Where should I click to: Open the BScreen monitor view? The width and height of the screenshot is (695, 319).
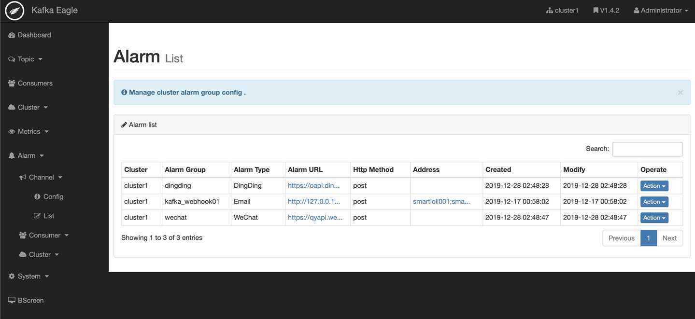(x=26, y=300)
